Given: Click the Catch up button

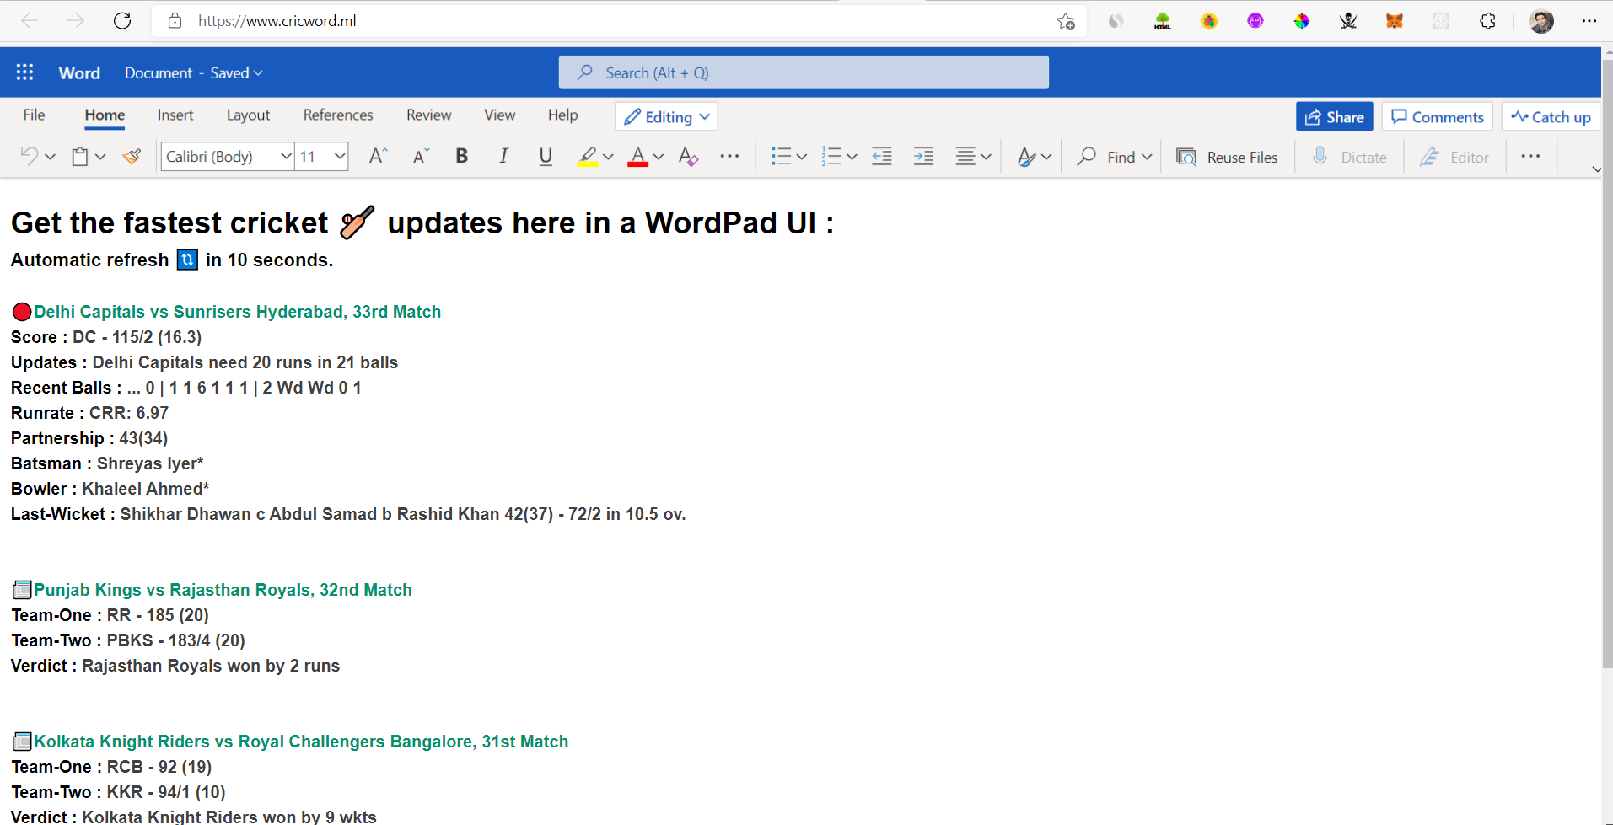Looking at the screenshot, I should coord(1551,117).
